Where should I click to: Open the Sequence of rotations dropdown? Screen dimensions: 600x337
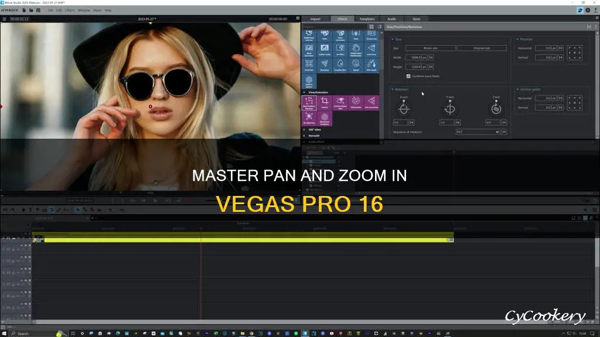(x=478, y=132)
